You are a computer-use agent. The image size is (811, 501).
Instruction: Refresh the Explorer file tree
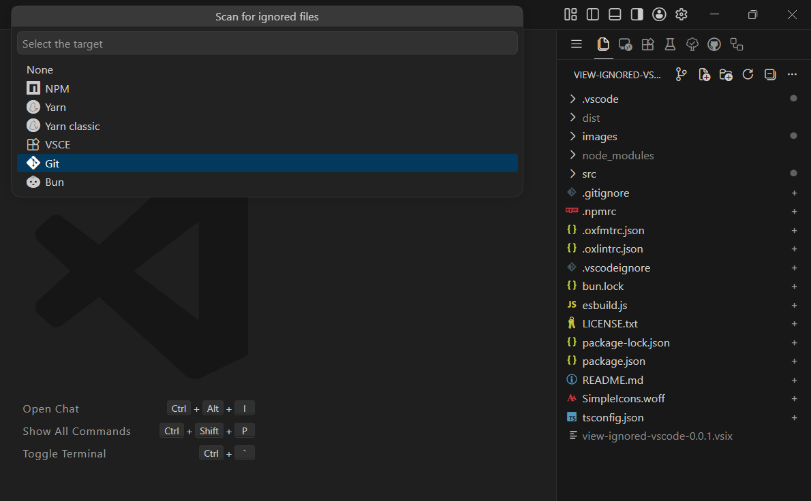click(x=748, y=75)
